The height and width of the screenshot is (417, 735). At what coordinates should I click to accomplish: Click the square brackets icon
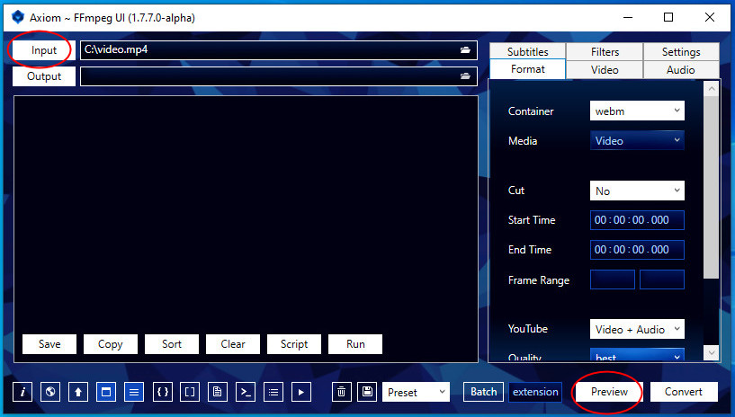tap(190, 392)
